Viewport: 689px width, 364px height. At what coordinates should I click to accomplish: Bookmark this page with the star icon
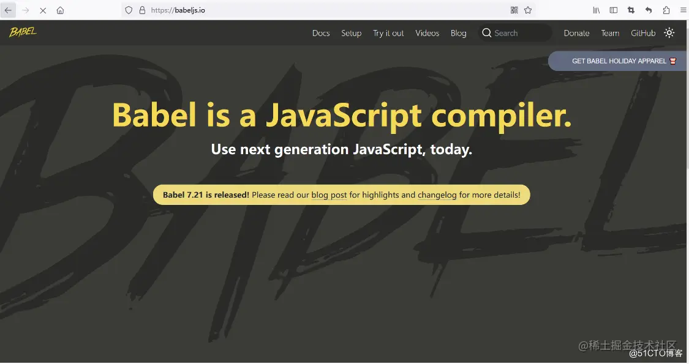click(x=528, y=10)
